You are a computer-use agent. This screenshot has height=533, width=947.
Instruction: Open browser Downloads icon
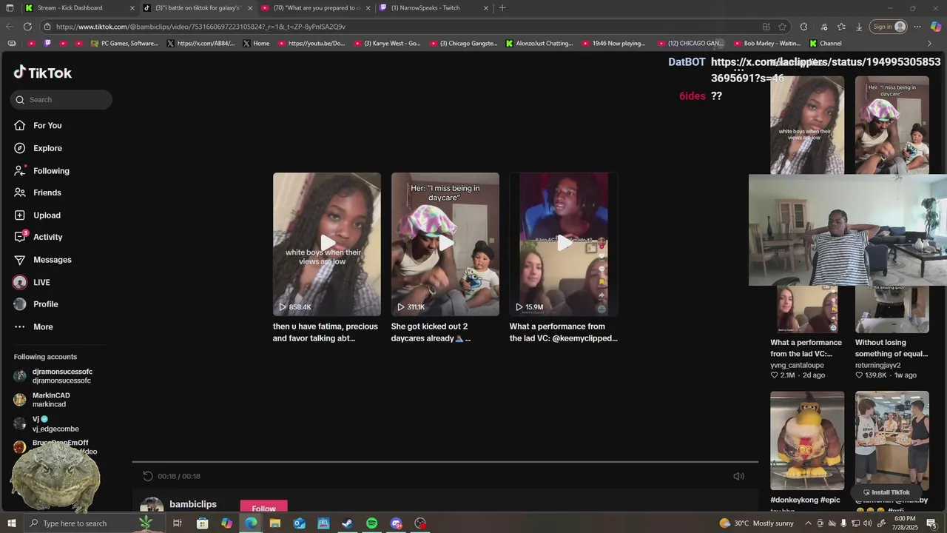859,27
